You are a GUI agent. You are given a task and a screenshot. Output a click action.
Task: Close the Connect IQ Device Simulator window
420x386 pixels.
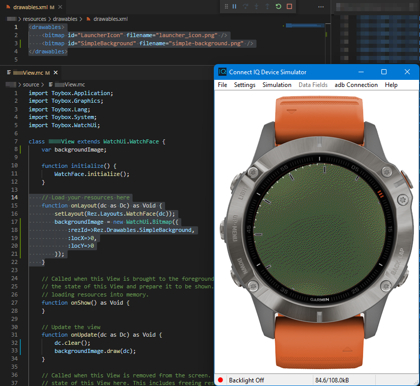pyautogui.click(x=407, y=72)
